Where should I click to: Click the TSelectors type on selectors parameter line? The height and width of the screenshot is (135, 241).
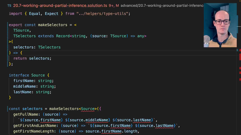click(x=49, y=47)
